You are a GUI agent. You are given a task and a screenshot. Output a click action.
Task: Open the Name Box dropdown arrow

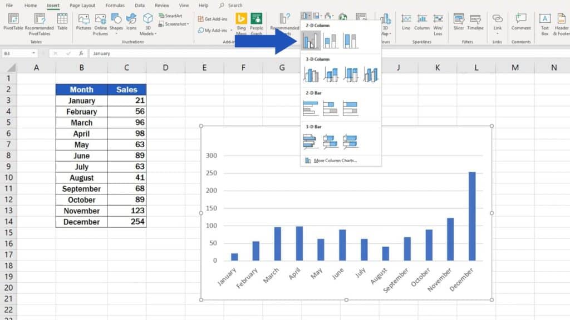click(x=34, y=53)
